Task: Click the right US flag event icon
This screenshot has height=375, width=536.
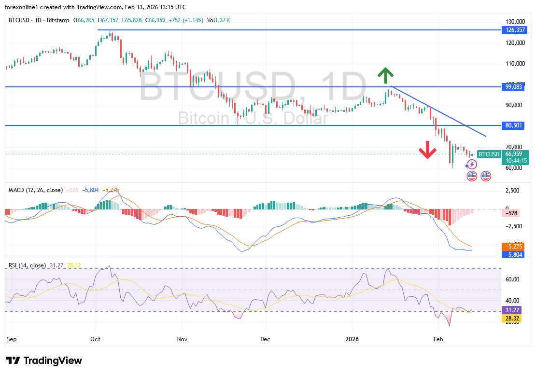Action: (485, 176)
